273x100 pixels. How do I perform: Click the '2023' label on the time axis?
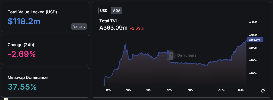click(221, 90)
